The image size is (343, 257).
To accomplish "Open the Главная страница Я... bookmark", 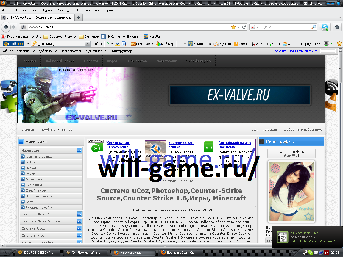I will point(21,37).
